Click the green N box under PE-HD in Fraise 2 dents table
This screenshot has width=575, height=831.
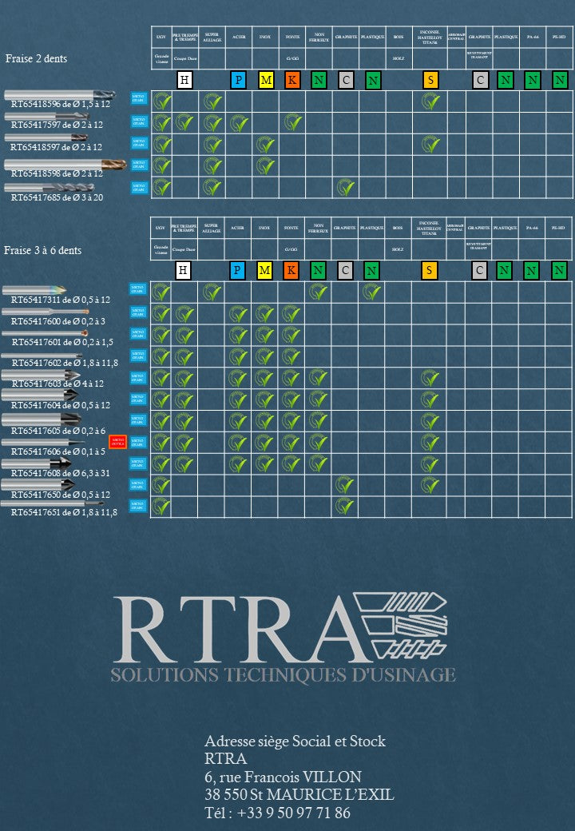click(560, 81)
